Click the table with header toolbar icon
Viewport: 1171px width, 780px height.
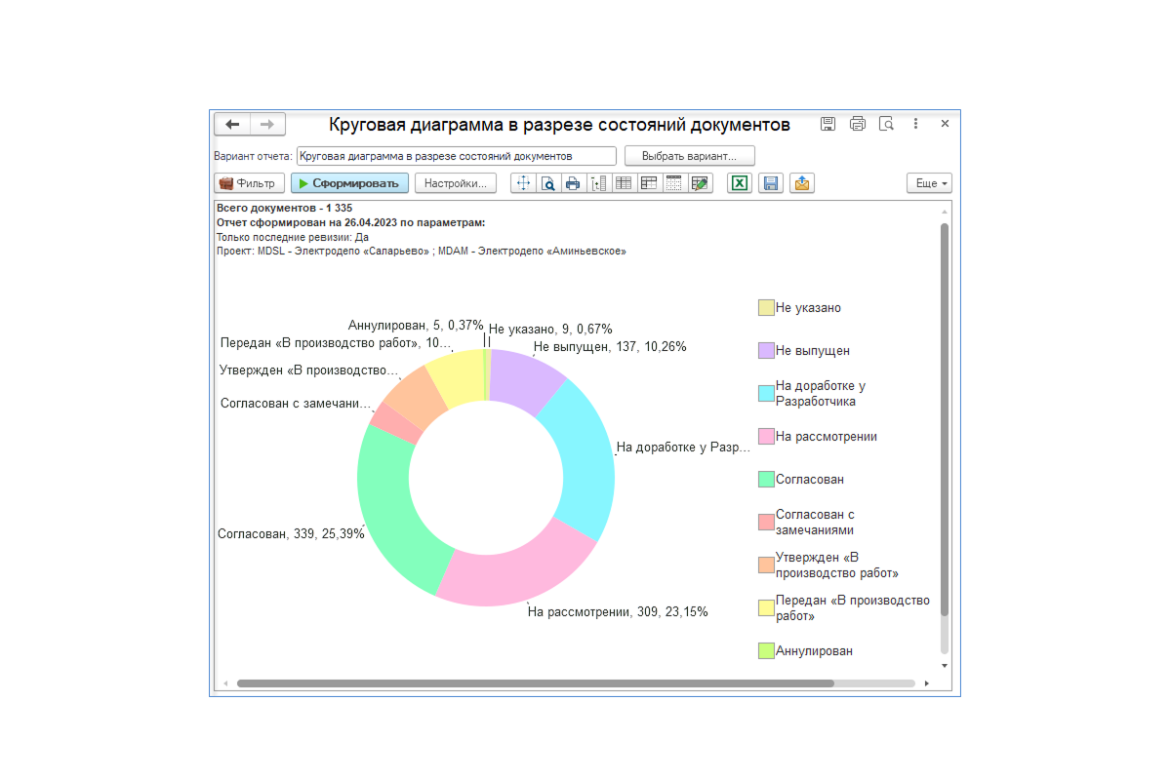click(649, 183)
